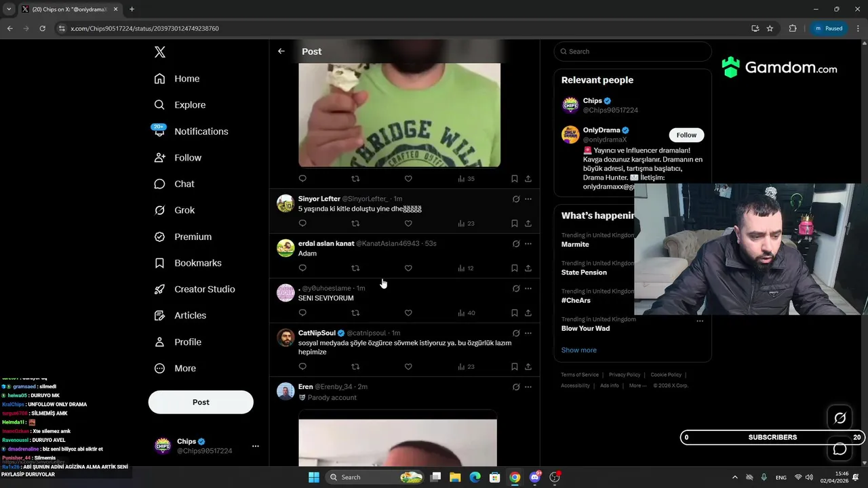Open Grok in sidebar
The height and width of the screenshot is (488, 868).
[174, 210]
